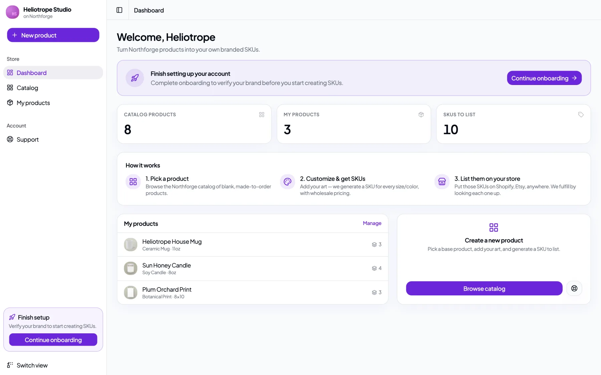Select the Heliotrope House Mug product name

pos(172,242)
